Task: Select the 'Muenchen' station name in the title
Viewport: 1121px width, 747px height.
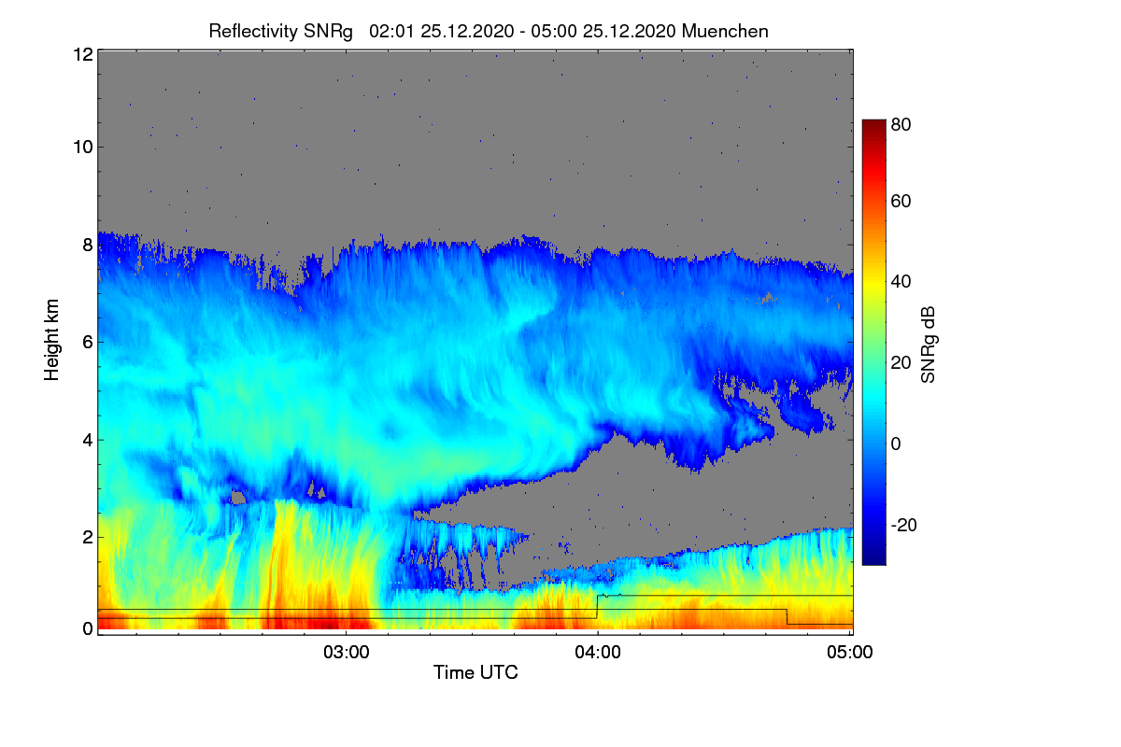Action: (x=726, y=31)
